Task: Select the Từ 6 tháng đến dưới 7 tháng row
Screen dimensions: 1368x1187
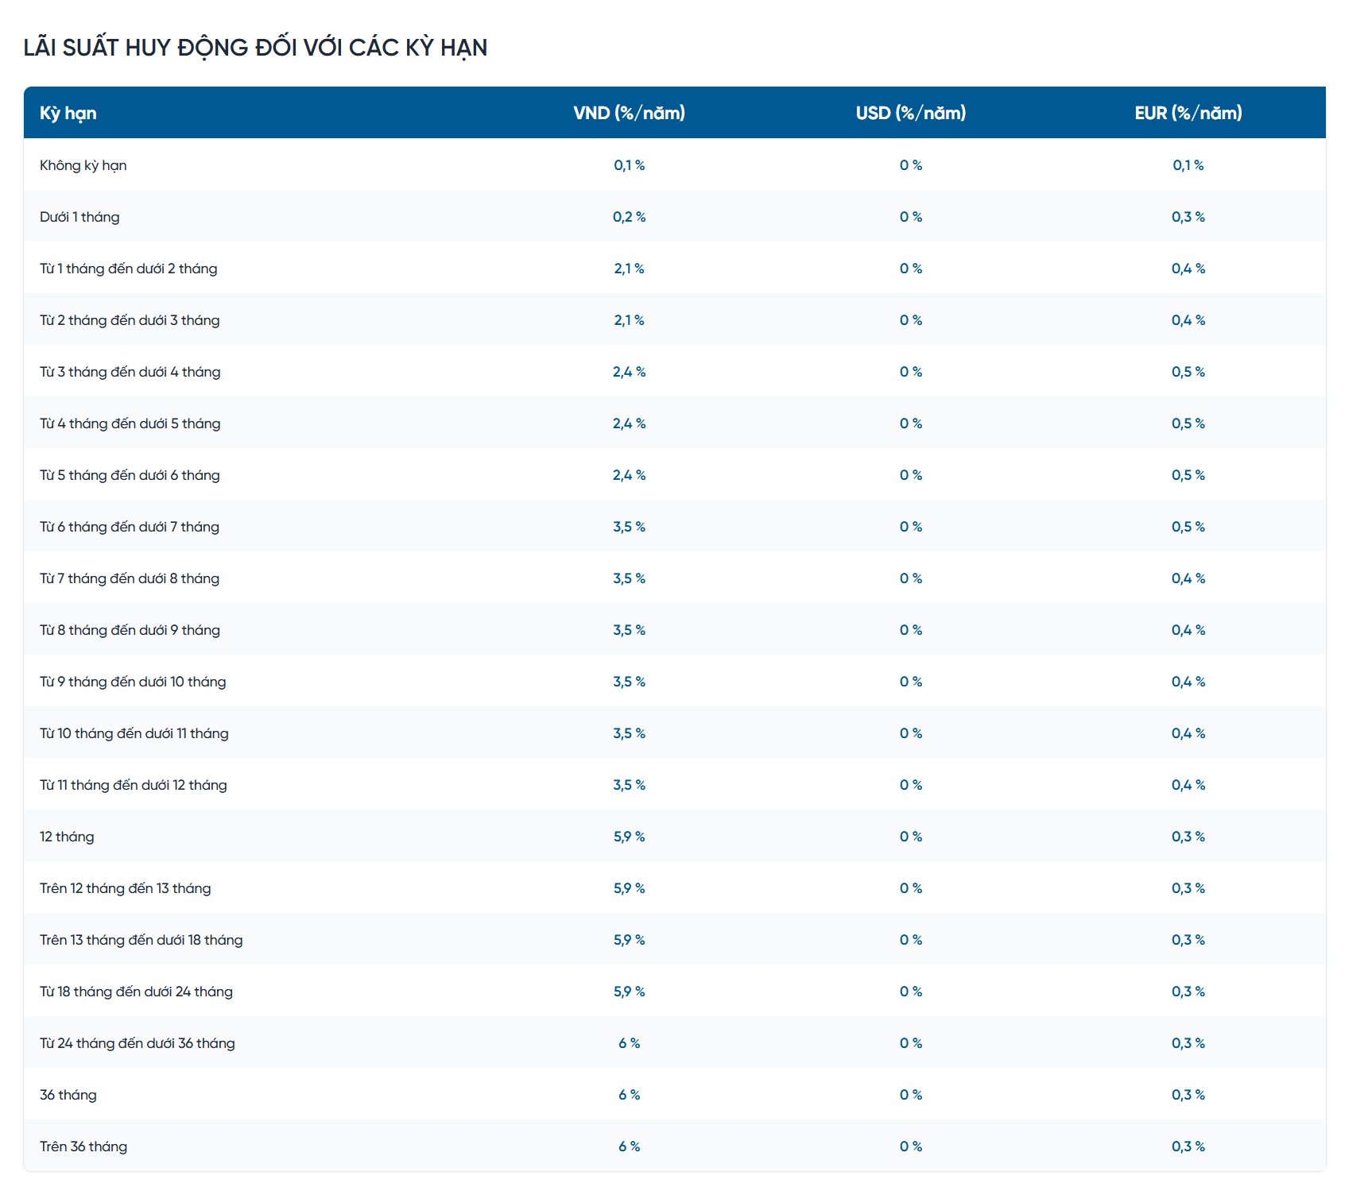Action: coord(675,526)
